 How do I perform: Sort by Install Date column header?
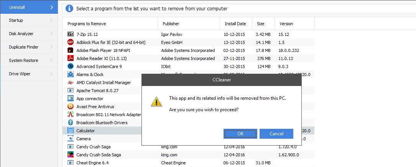pyautogui.click(x=235, y=24)
